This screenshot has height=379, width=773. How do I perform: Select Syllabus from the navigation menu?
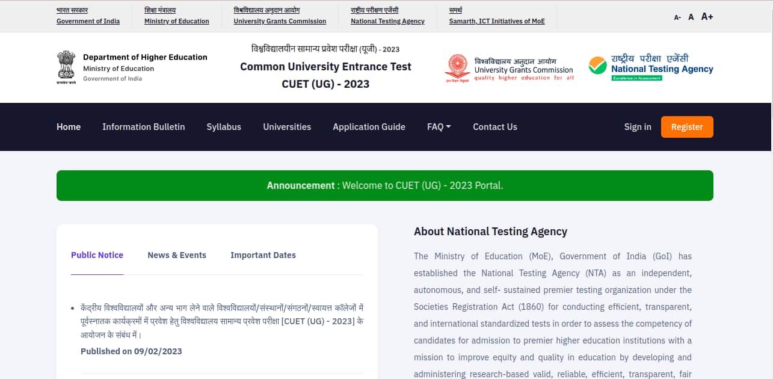pyautogui.click(x=224, y=127)
